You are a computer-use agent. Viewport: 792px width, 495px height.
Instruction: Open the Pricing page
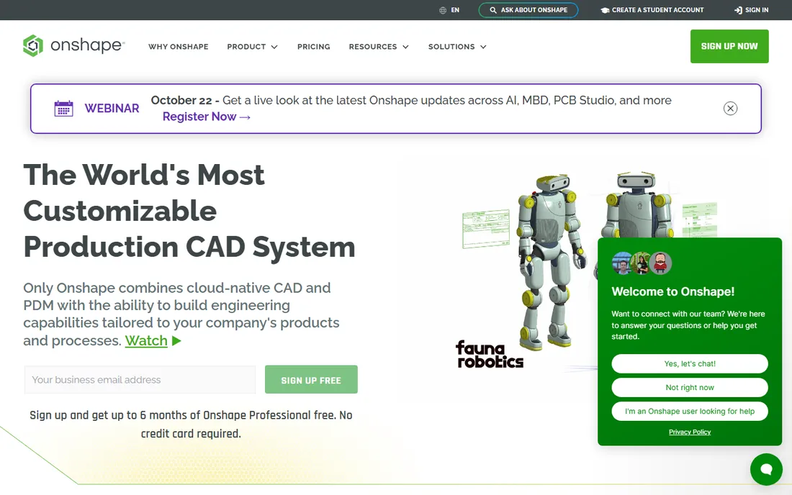click(314, 47)
